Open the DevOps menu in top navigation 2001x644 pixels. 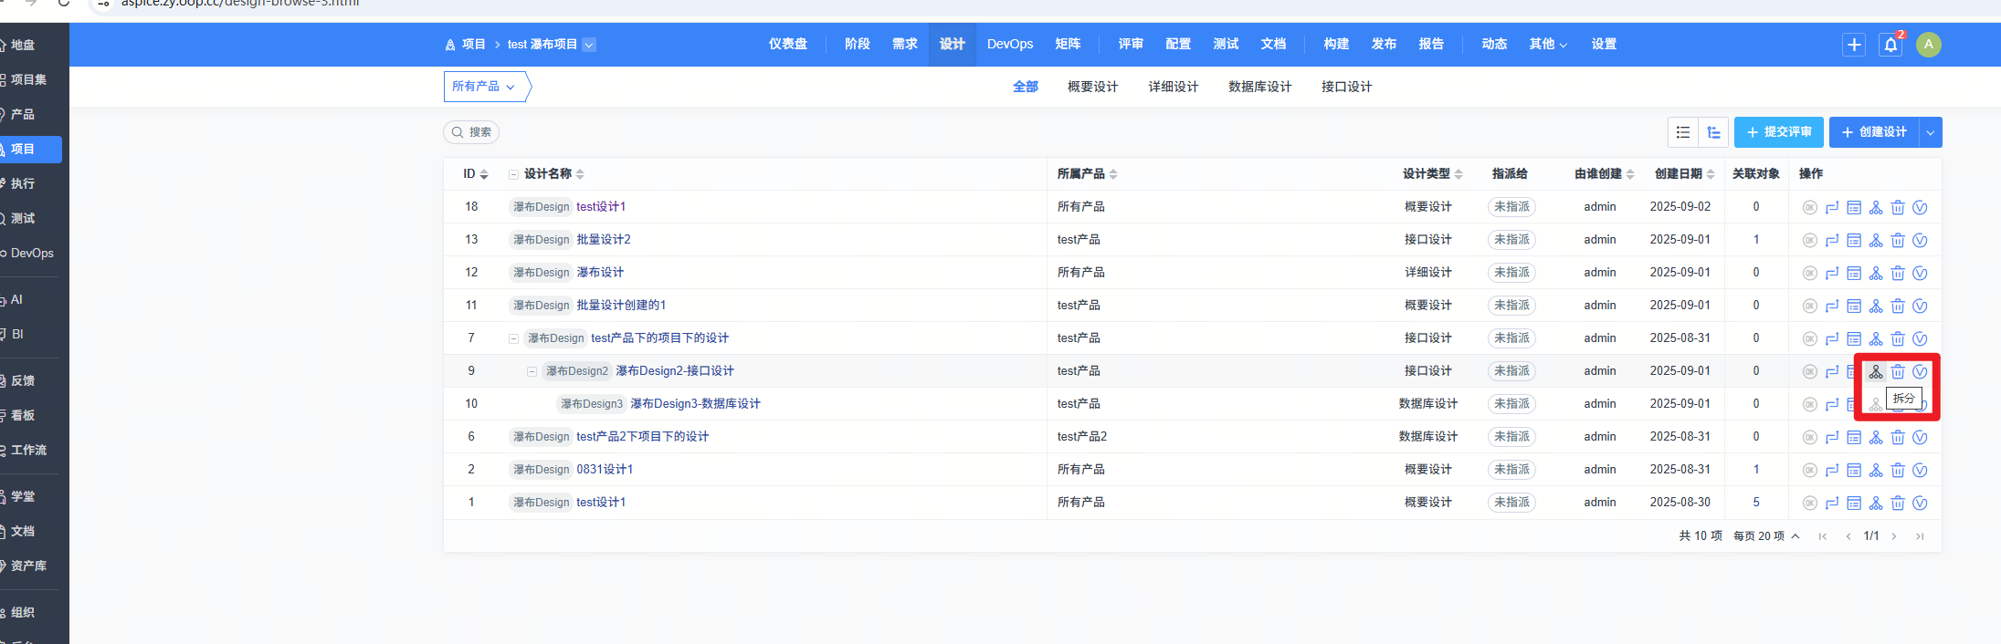click(x=1009, y=44)
